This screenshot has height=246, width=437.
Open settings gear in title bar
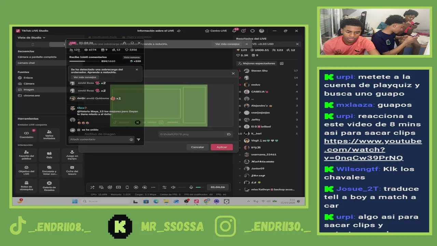252,31
